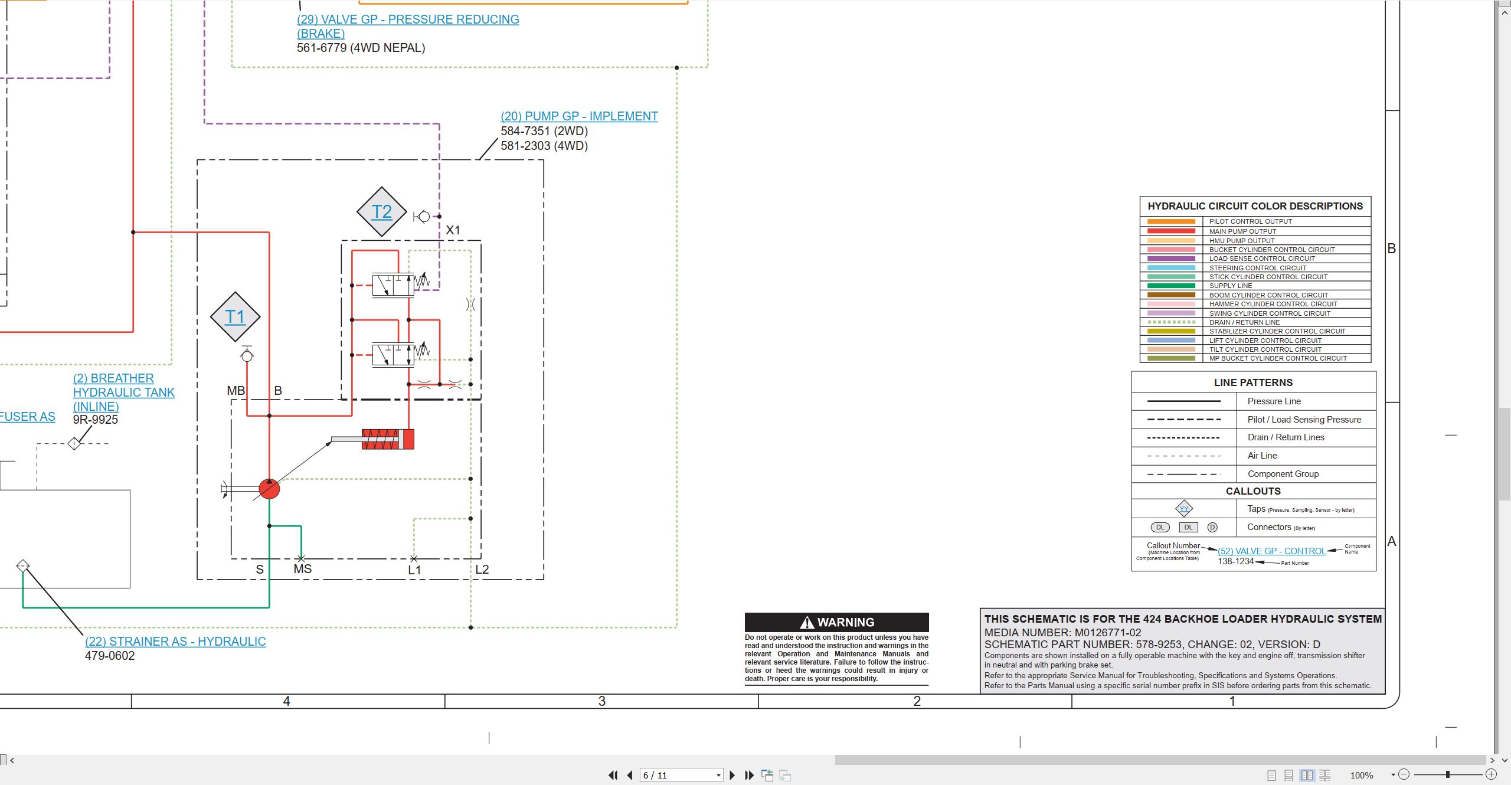Click the check valve symbol near X1
The width and height of the screenshot is (1511, 785).
click(422, 217)
